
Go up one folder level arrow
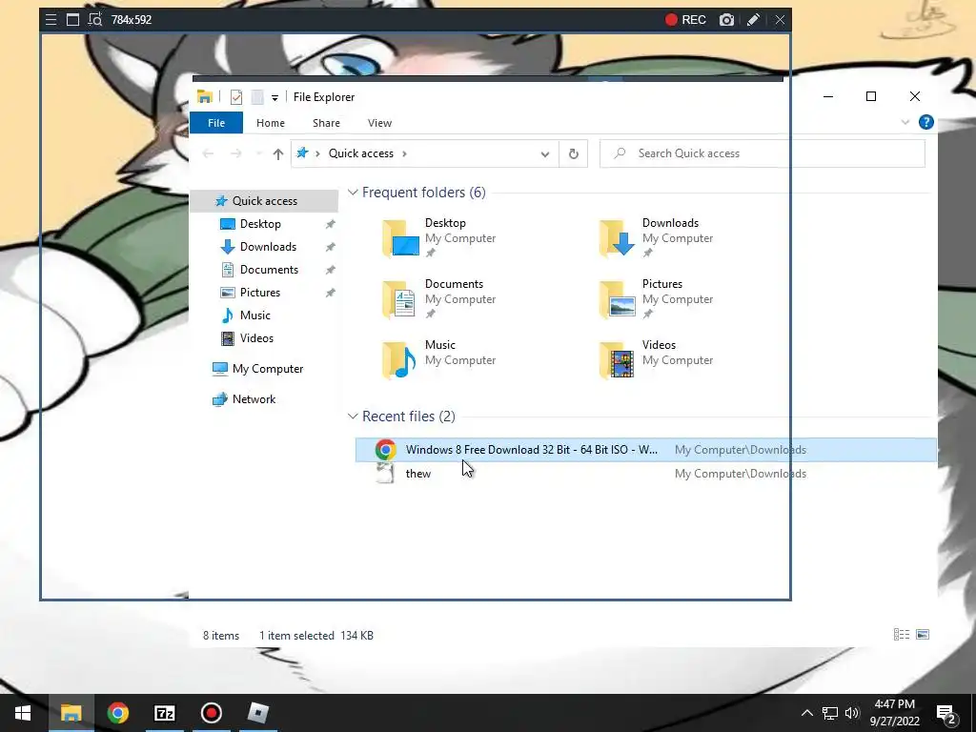pyautogui.click(x=277, y=153)
